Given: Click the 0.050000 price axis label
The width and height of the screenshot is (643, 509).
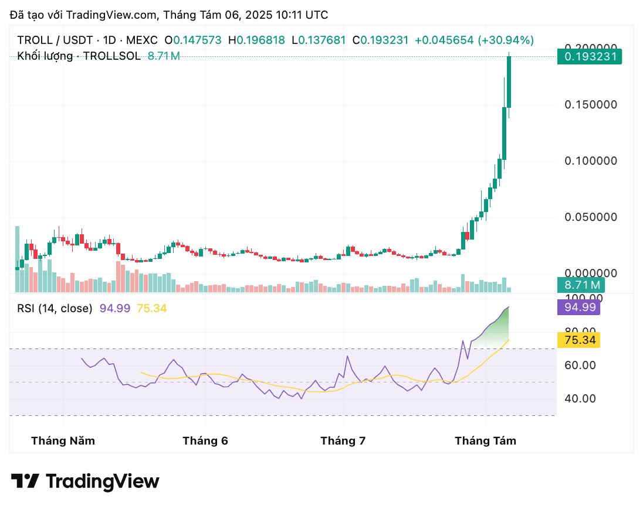Looking at the screenshot, I should (x=591, y=217).
